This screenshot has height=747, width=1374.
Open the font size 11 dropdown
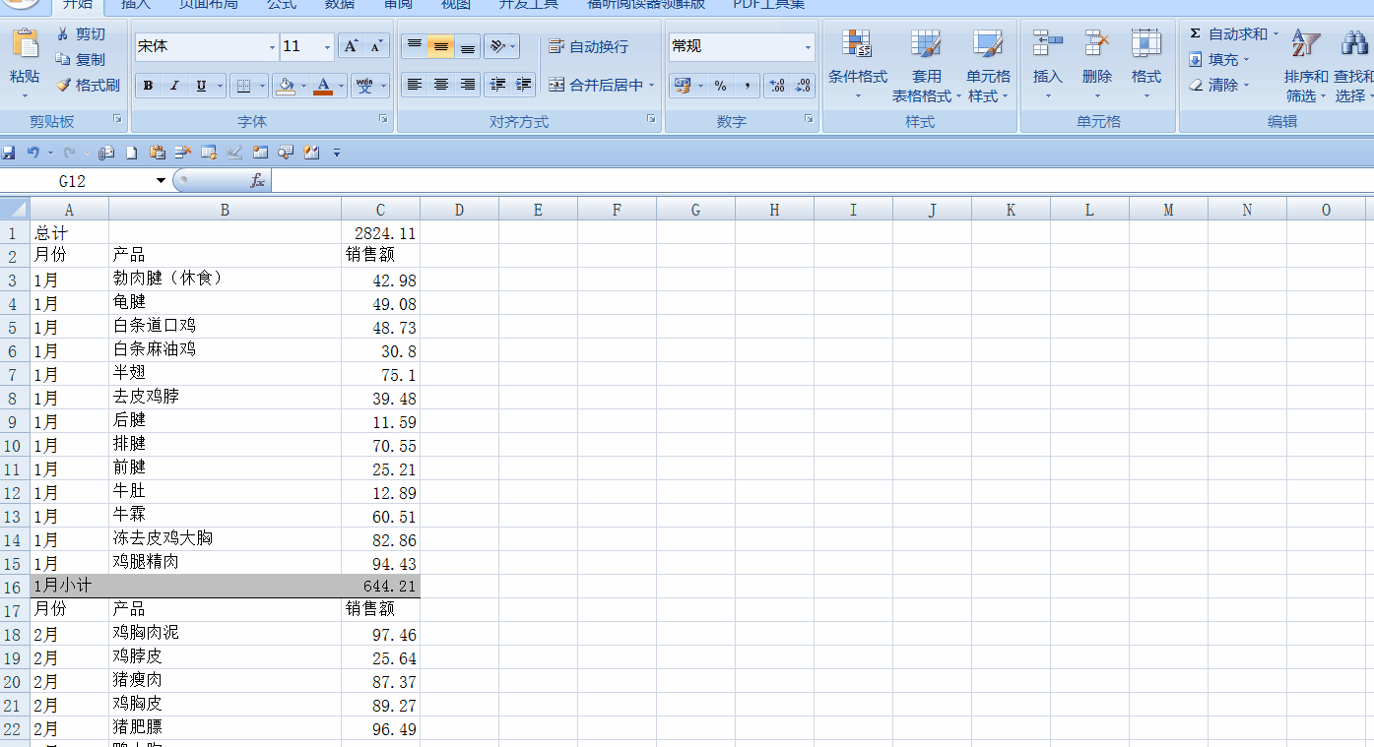click(328, 47)
